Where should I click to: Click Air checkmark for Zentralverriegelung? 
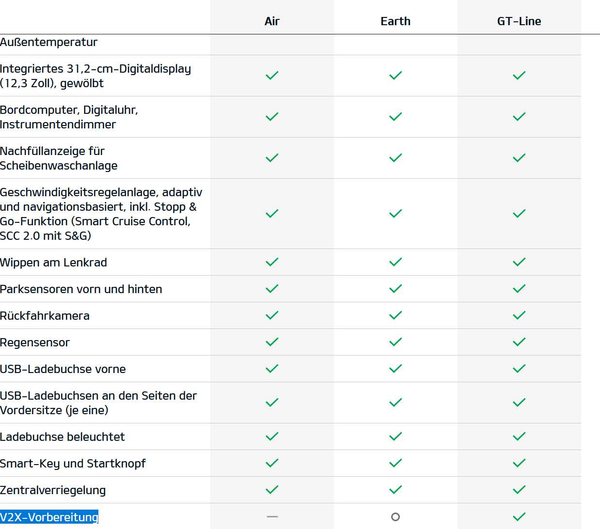[x=272, y=490]
